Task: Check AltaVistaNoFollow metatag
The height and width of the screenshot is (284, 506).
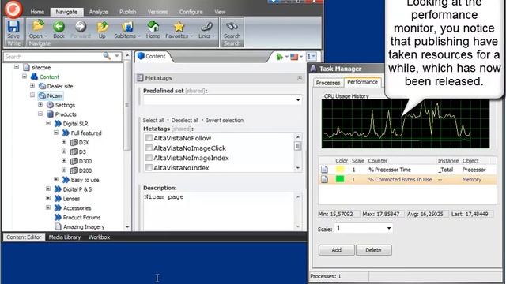Action: [x=149, y=138]
